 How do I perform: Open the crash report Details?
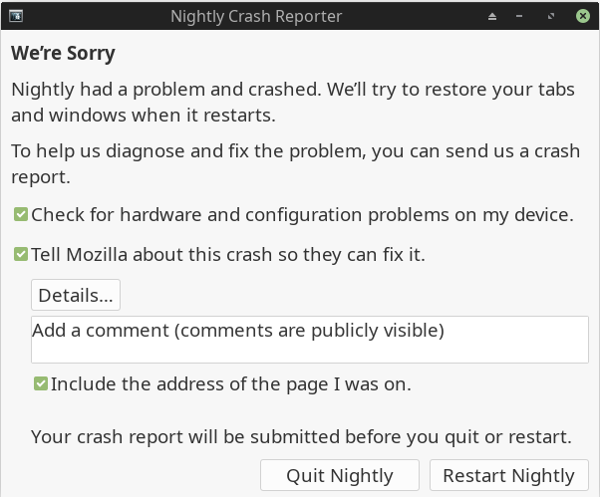[x=76, y=296]
